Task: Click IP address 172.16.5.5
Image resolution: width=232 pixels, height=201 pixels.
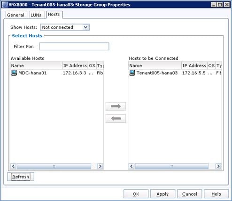Action: (x=194, y=73)
